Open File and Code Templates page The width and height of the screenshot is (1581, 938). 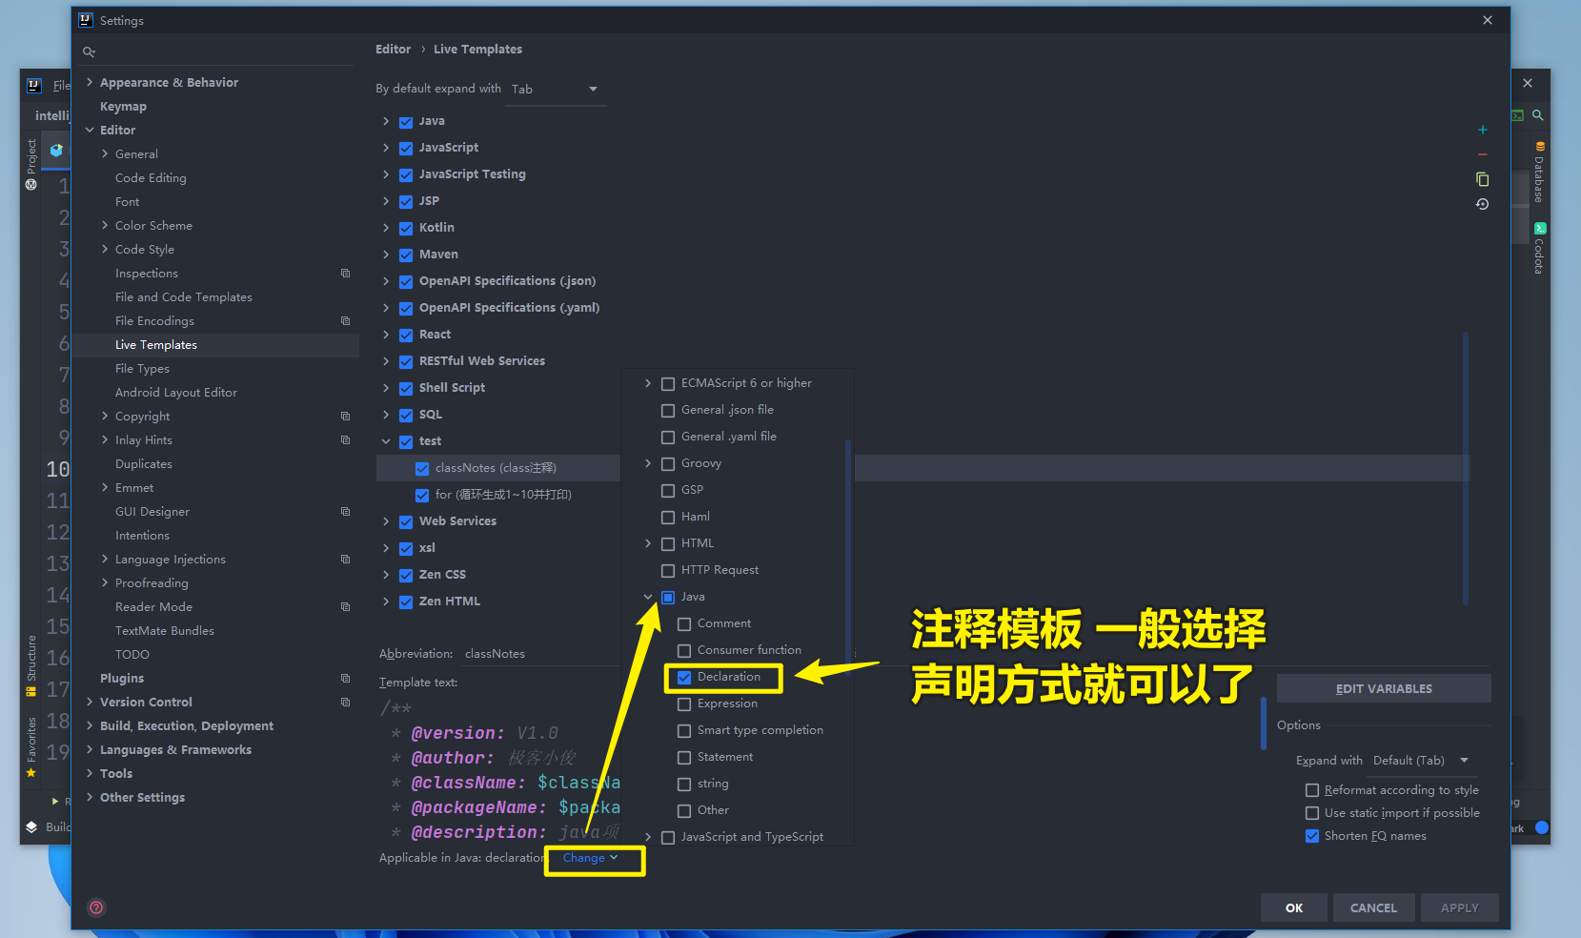(184, 297)
